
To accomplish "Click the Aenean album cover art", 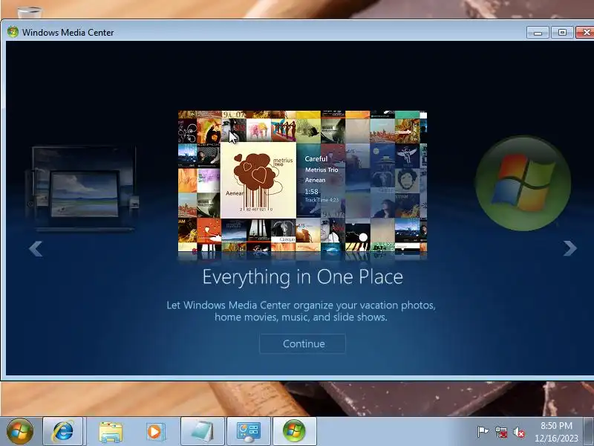I will coord(258,180).
